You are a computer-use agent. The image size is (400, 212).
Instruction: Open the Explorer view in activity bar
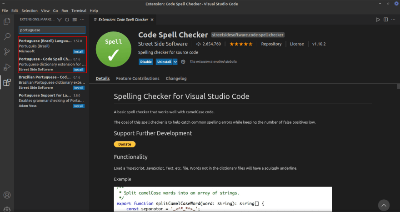(7, 21)
